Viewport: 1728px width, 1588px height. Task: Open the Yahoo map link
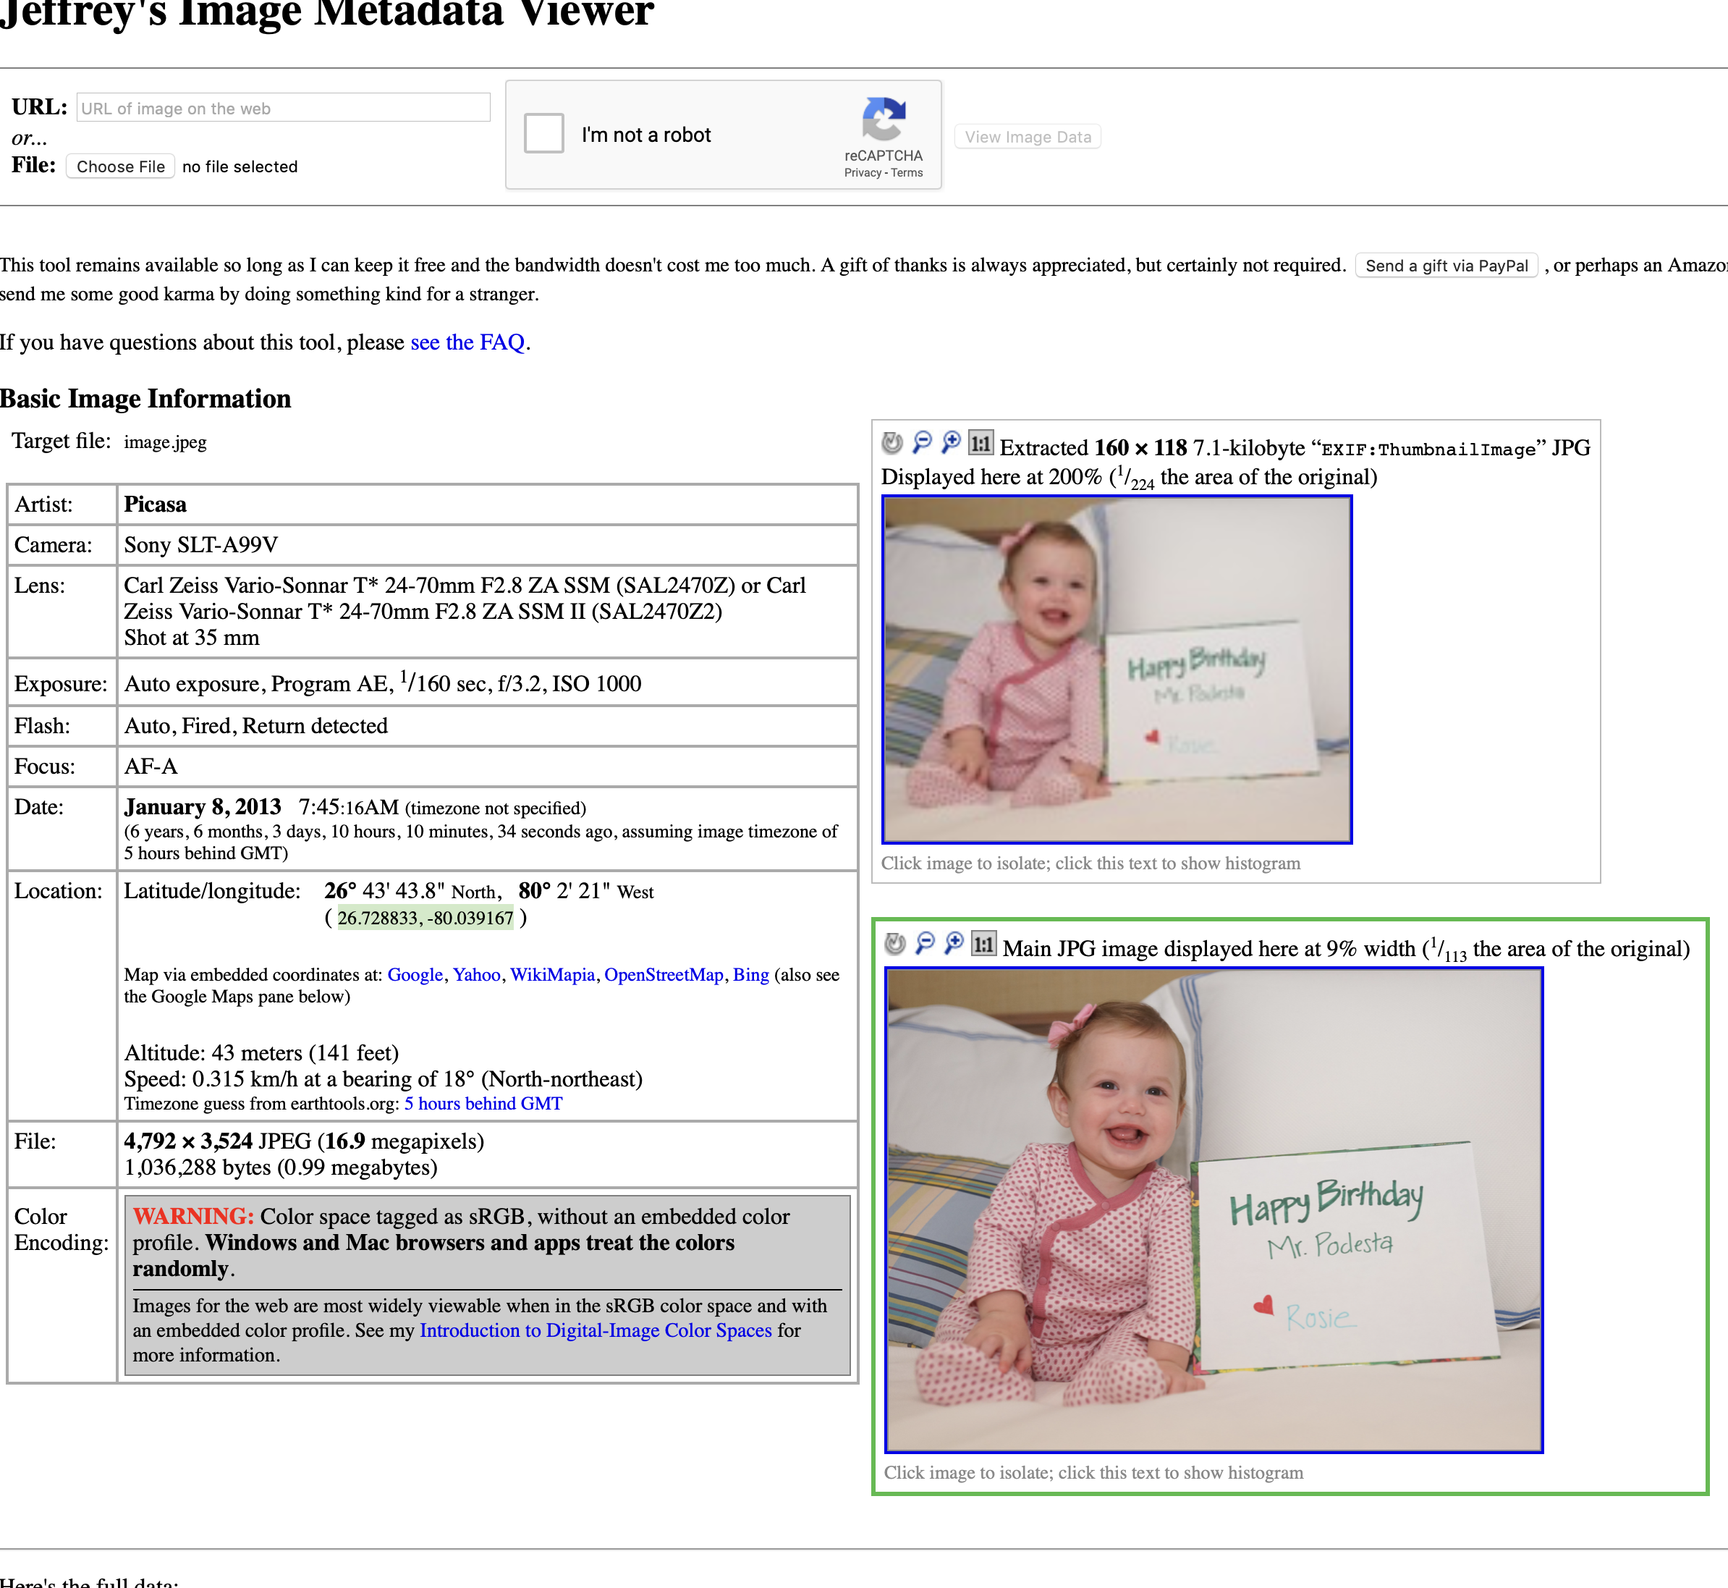[x=476, y=974]
